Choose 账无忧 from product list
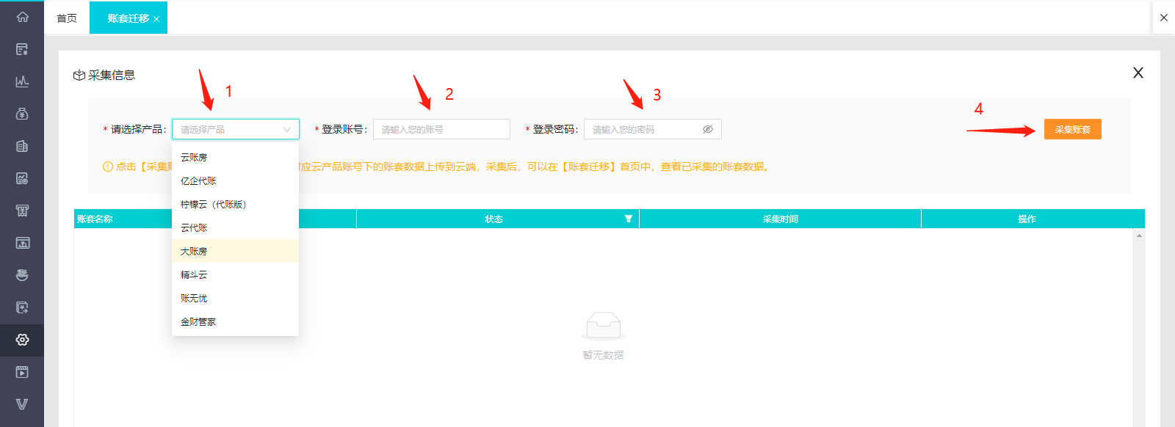 pos(235,298)
